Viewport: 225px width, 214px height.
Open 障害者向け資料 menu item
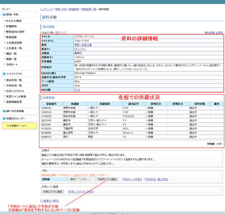pos(15,32)
